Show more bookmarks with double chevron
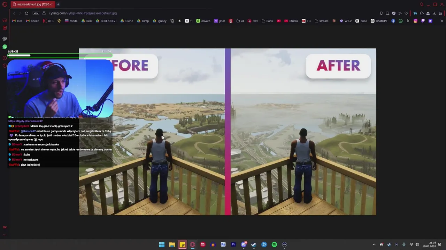 (x=442, y=21)
